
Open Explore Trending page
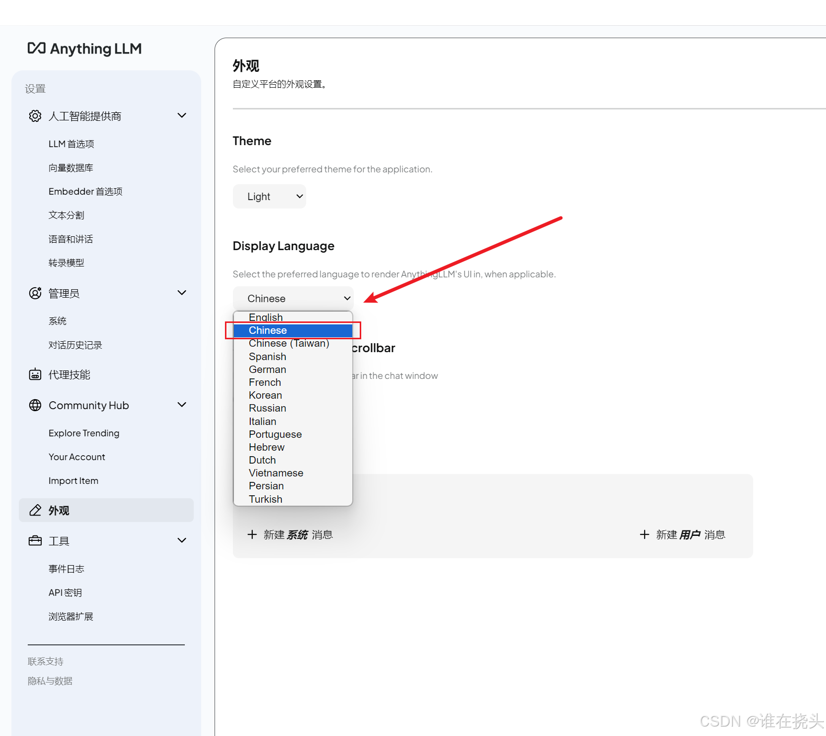pos(84,433)
